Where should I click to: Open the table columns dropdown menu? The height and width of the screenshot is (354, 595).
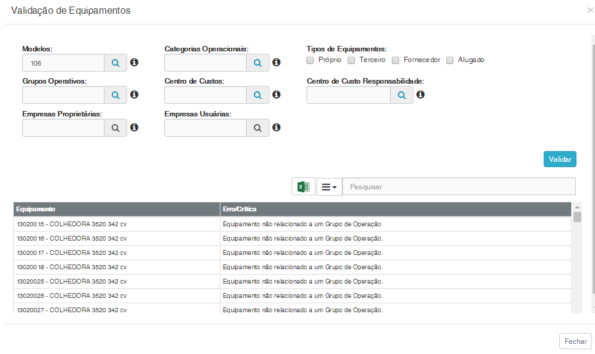pos(329,187)
